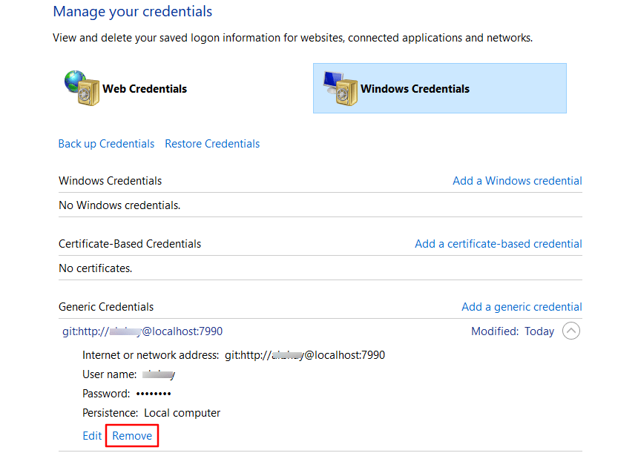Click Add a generic credential
638x453 pixels.
pyautogui.click(x=522, y=306)
